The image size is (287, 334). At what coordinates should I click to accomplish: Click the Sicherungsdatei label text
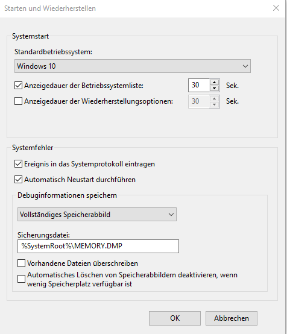tap(43, 235)
